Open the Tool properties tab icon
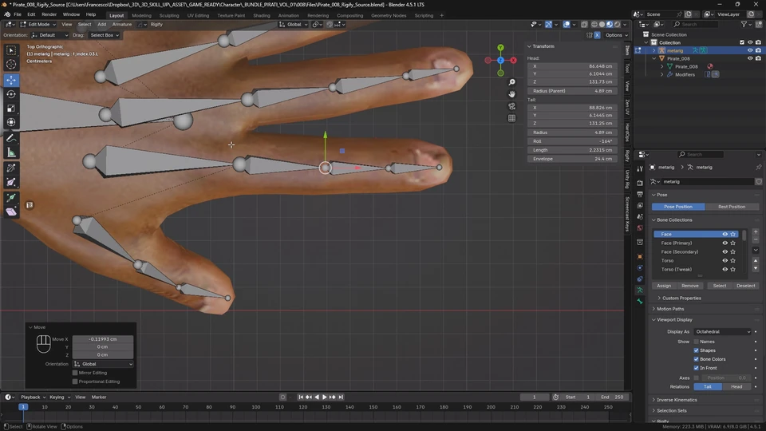This screenshot has height=431, width=766. point(639,169)
